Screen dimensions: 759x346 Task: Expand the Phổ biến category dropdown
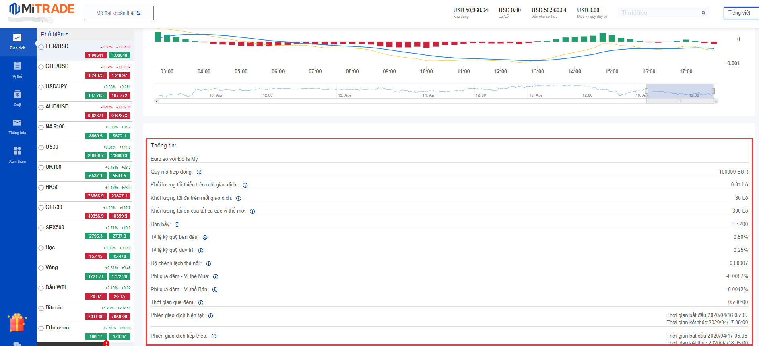(55, 34)
